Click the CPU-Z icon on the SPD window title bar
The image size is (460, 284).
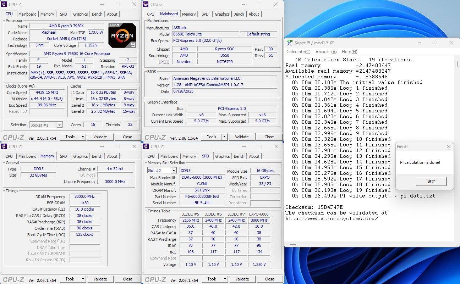pyautogui.click(x=147, y=146)
